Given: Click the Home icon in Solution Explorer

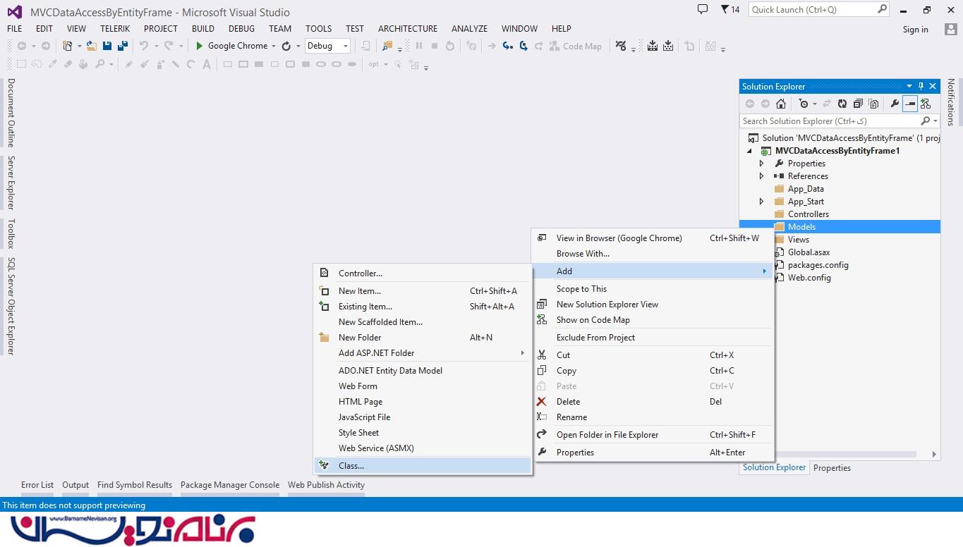Looking at the screenshot, I should point(781,104).
